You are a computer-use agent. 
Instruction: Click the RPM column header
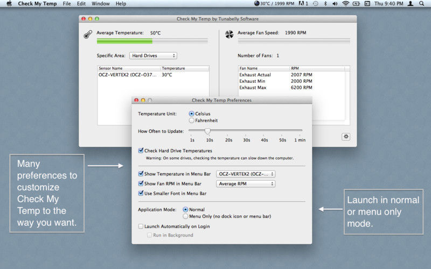coord(317,68)
